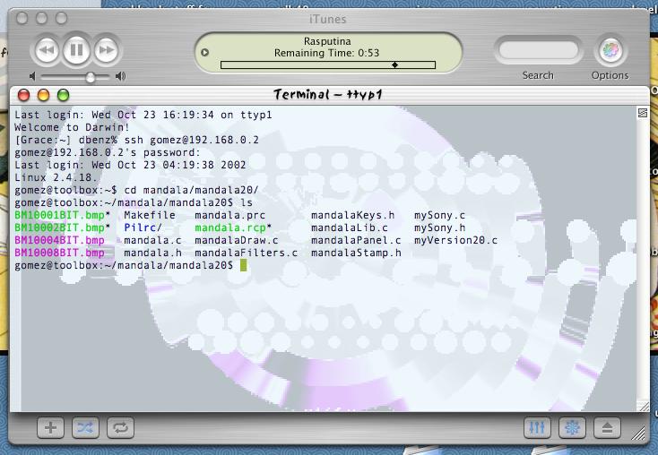This screenshot has height=455, width=658.
Task: Toggle shuffle in iTunes
Action: (85, 428)
